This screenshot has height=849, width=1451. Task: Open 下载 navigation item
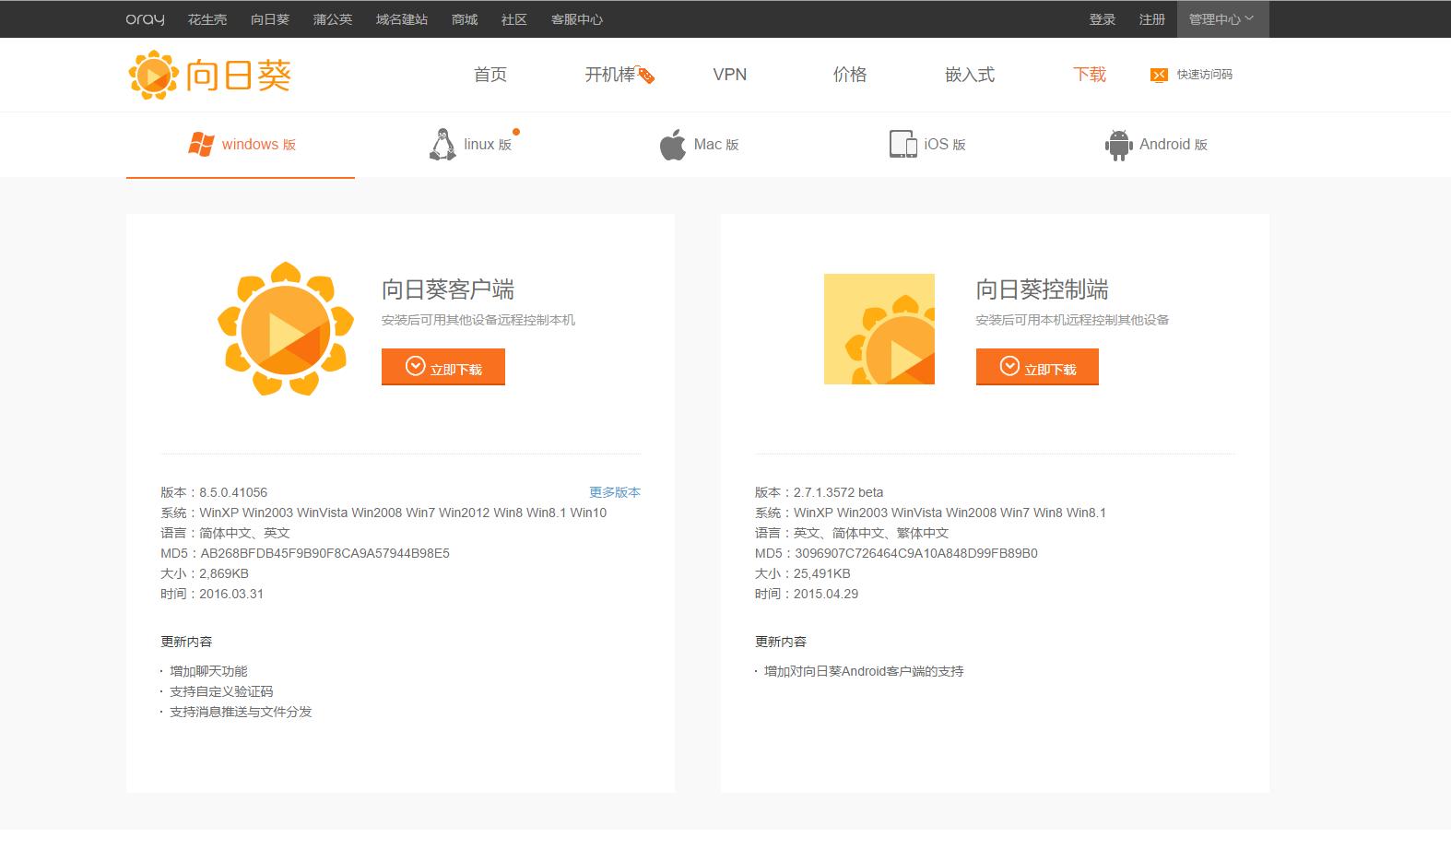coord(1090,75)
